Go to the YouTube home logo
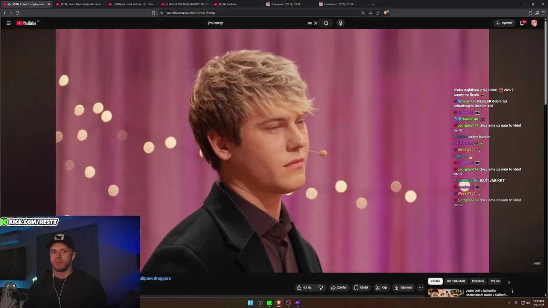The width and height of the screenshot is (548, 308). click(27, 23)
